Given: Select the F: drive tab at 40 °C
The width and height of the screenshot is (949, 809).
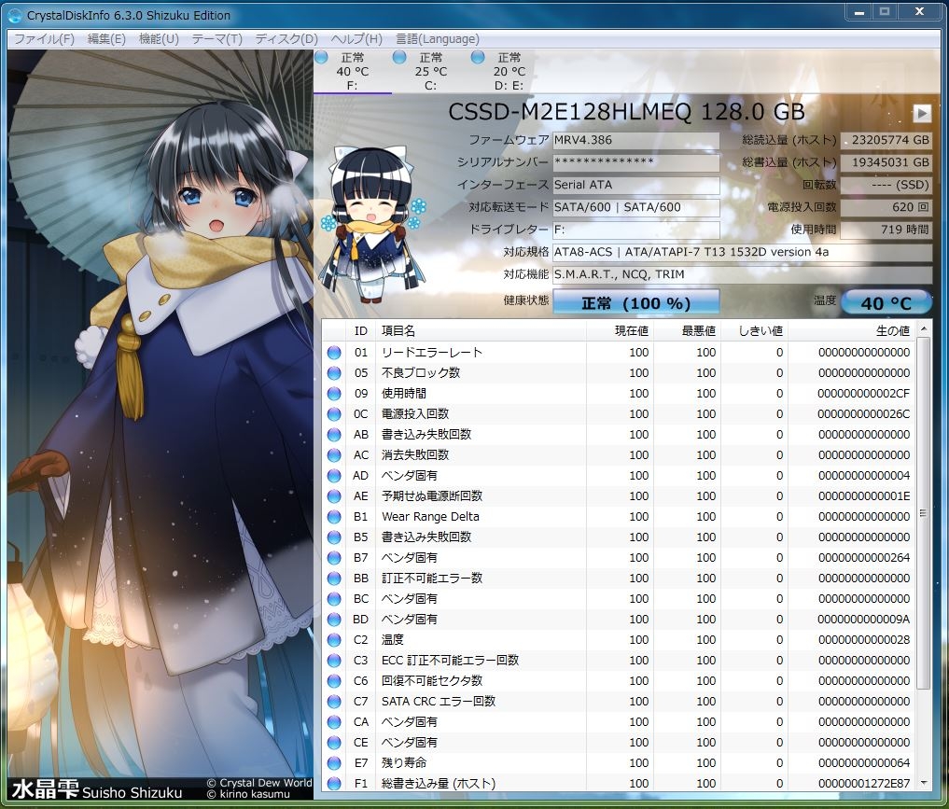Looking at the screenshot, I should click(352, 72).
